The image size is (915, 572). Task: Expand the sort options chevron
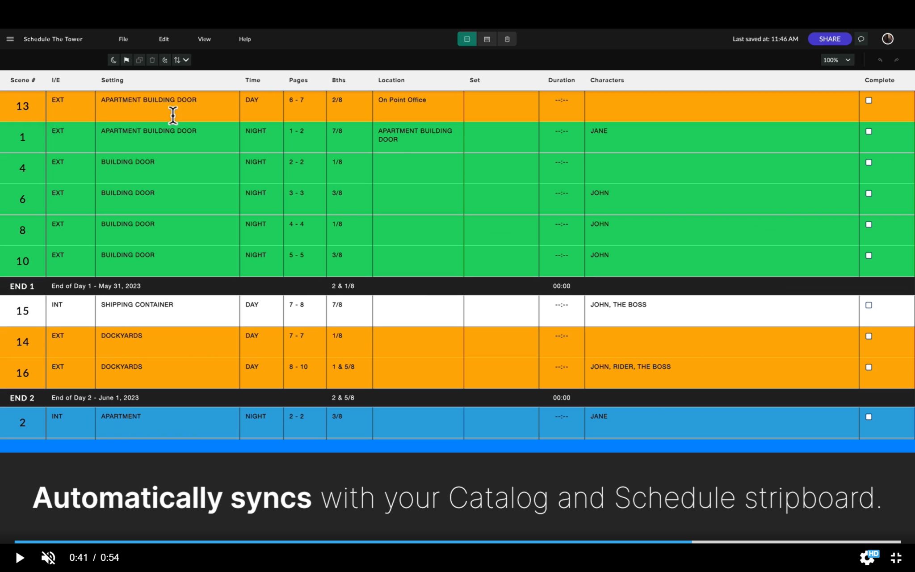[x=186, y=60]
